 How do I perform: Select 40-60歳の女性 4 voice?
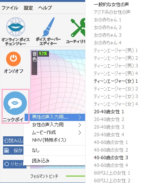pos(111,165)
